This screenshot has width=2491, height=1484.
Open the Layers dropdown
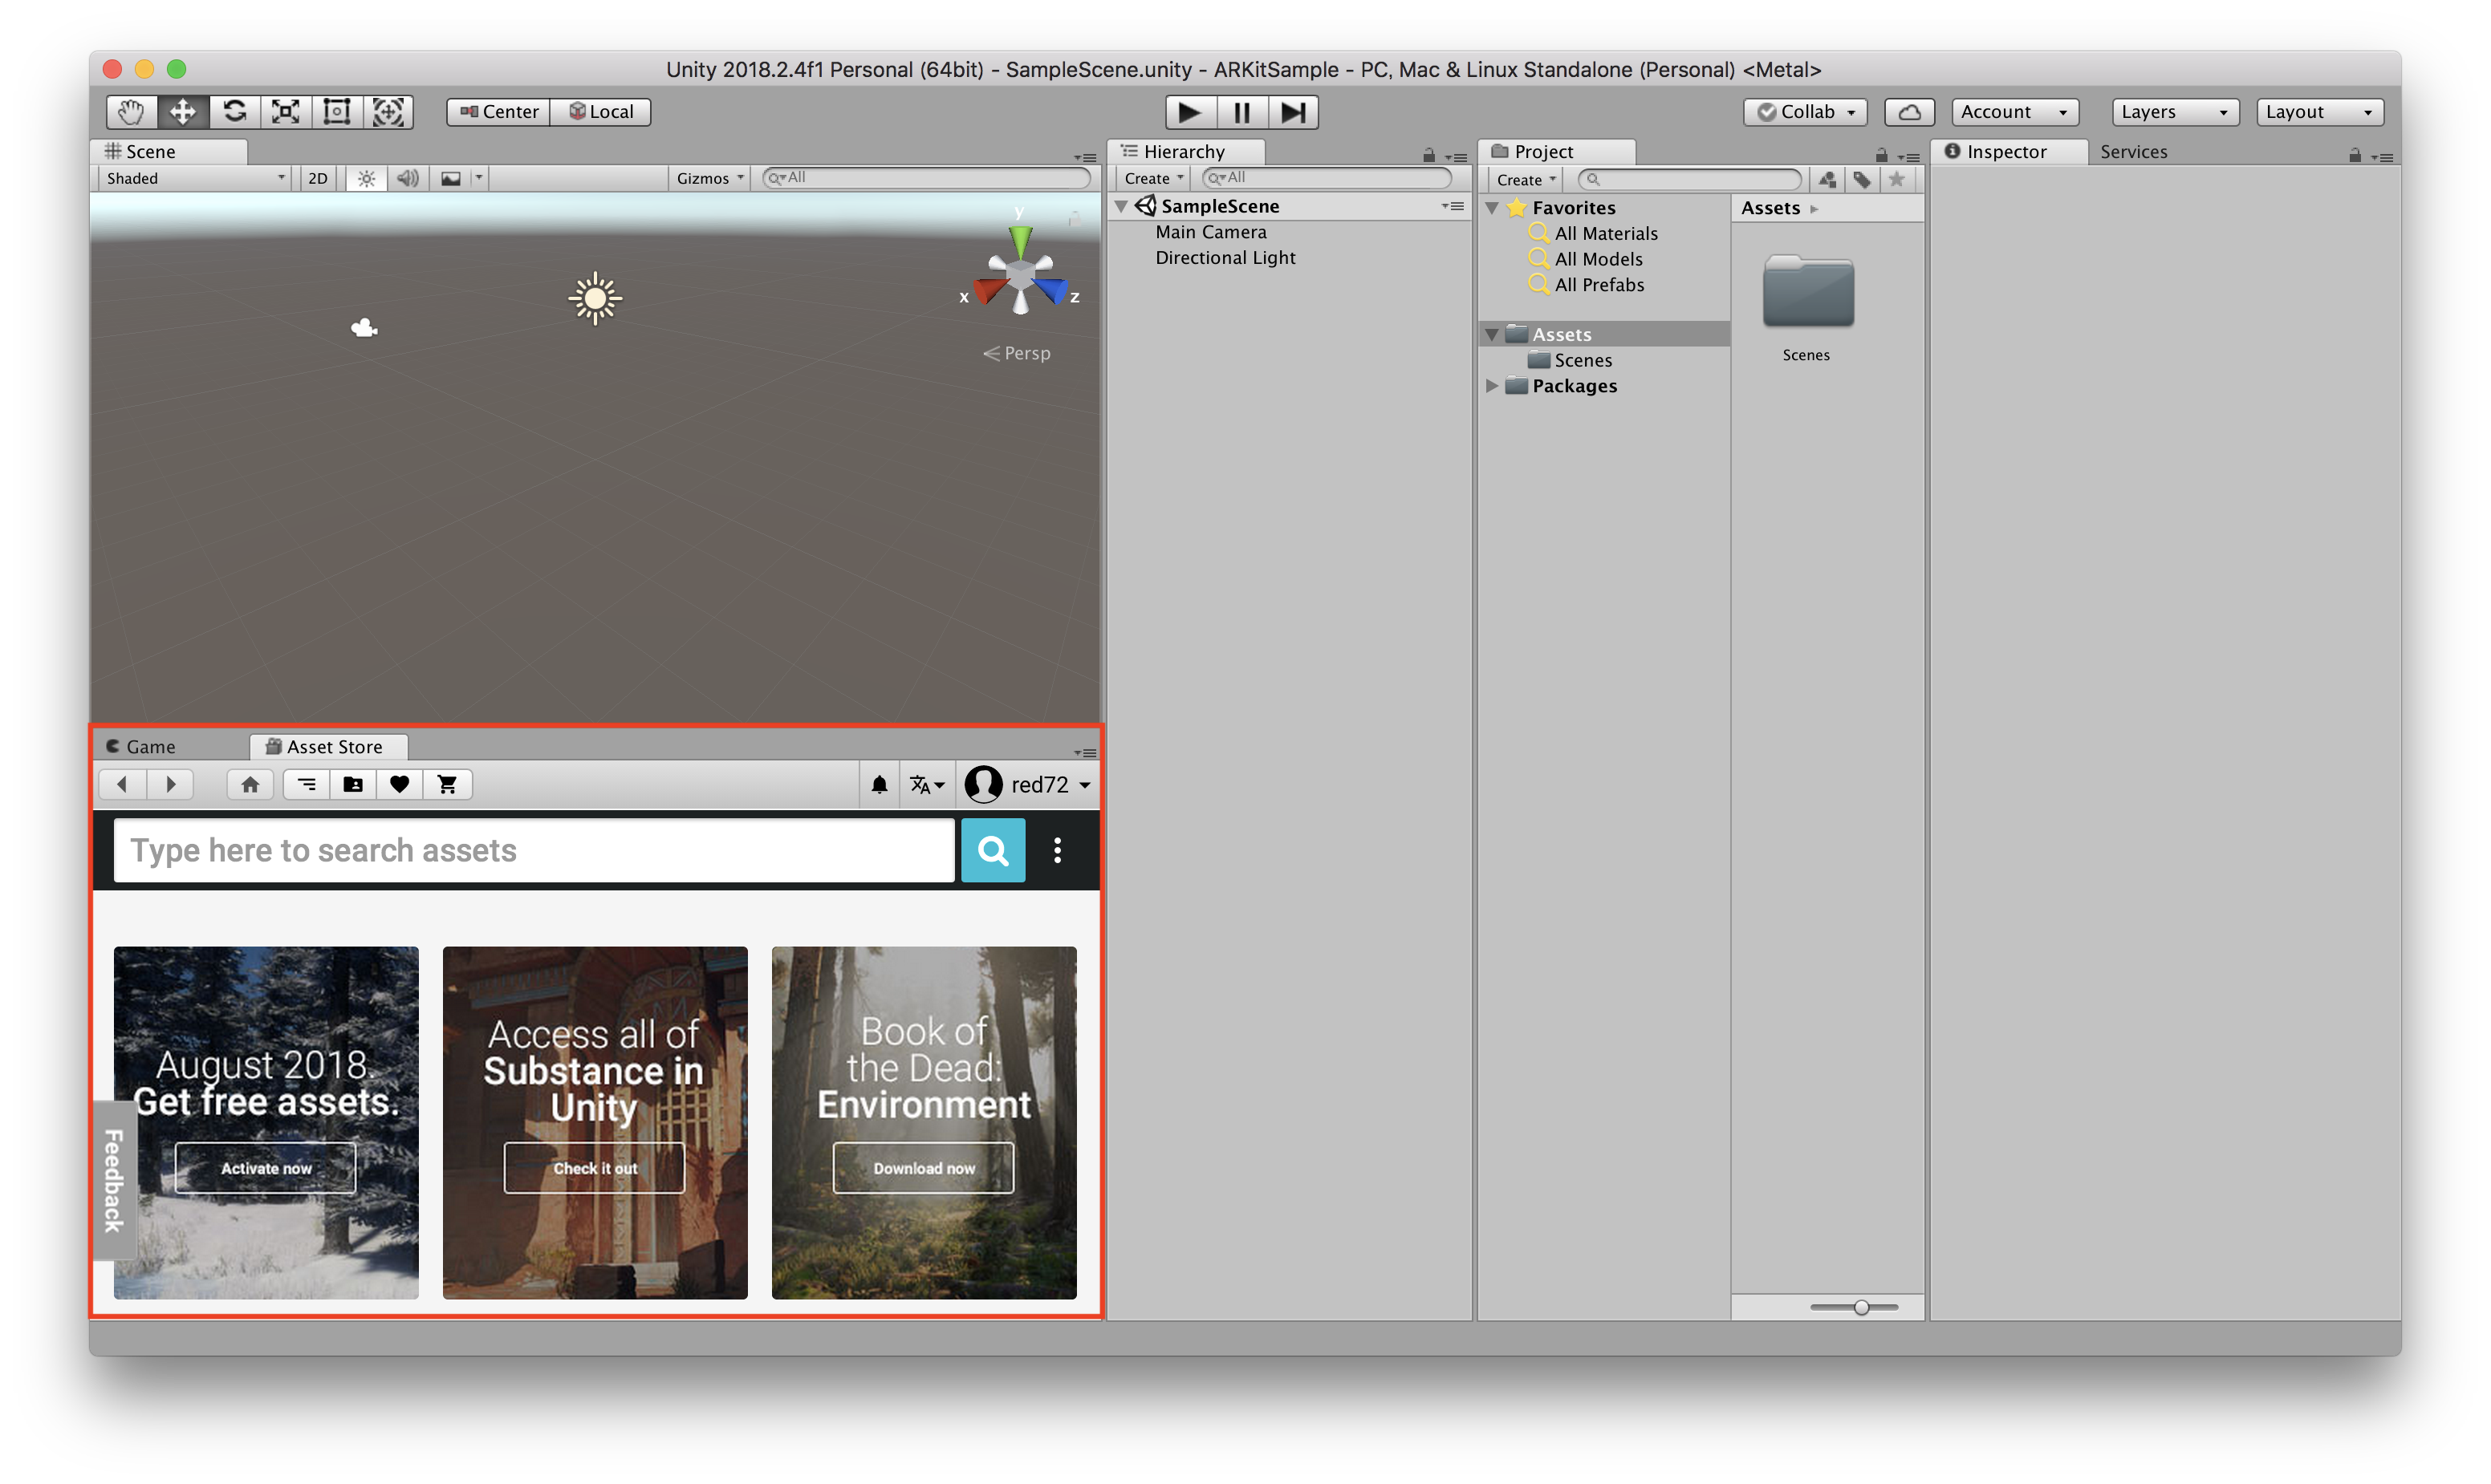pyautogui.click(x=2174, y=112)
